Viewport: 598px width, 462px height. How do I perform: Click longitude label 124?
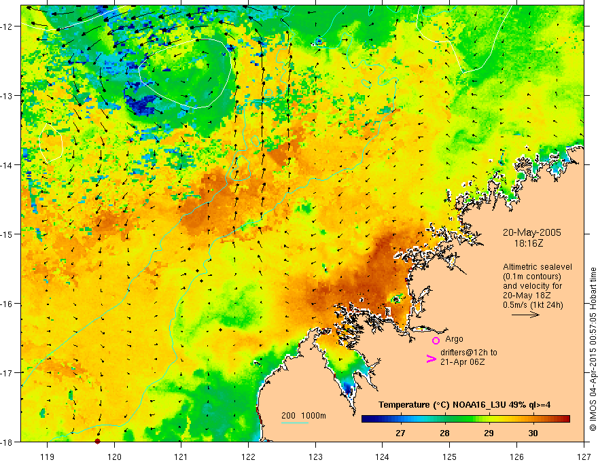383,457
